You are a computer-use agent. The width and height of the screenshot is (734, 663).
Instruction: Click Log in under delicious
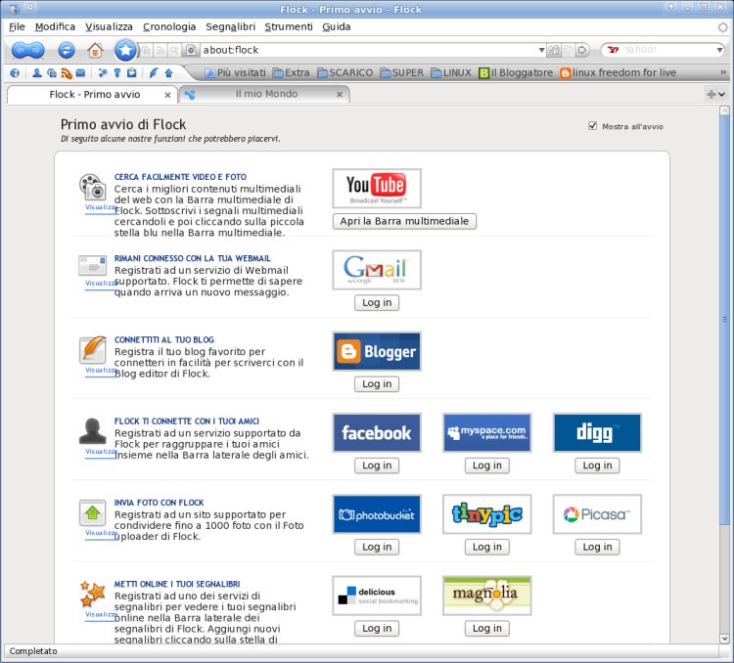pos(377,629)
